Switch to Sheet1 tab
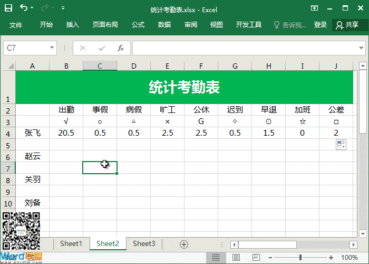The width and height of the screenshot is (369, 264). point(71,243)
